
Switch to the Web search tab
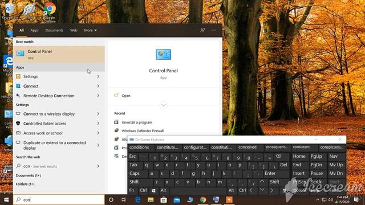[x=74, y=30]
